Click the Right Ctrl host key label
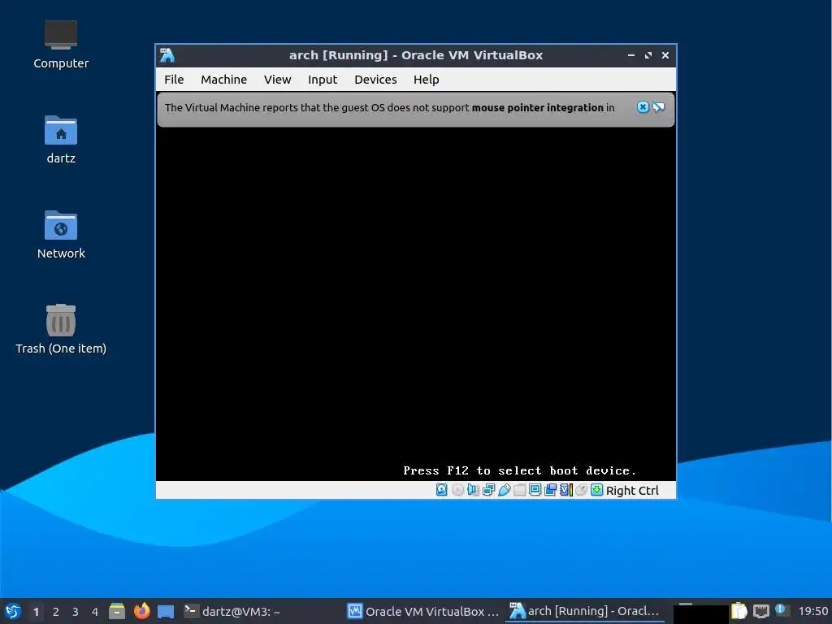 pyautogui.click(x=632, y=490)
